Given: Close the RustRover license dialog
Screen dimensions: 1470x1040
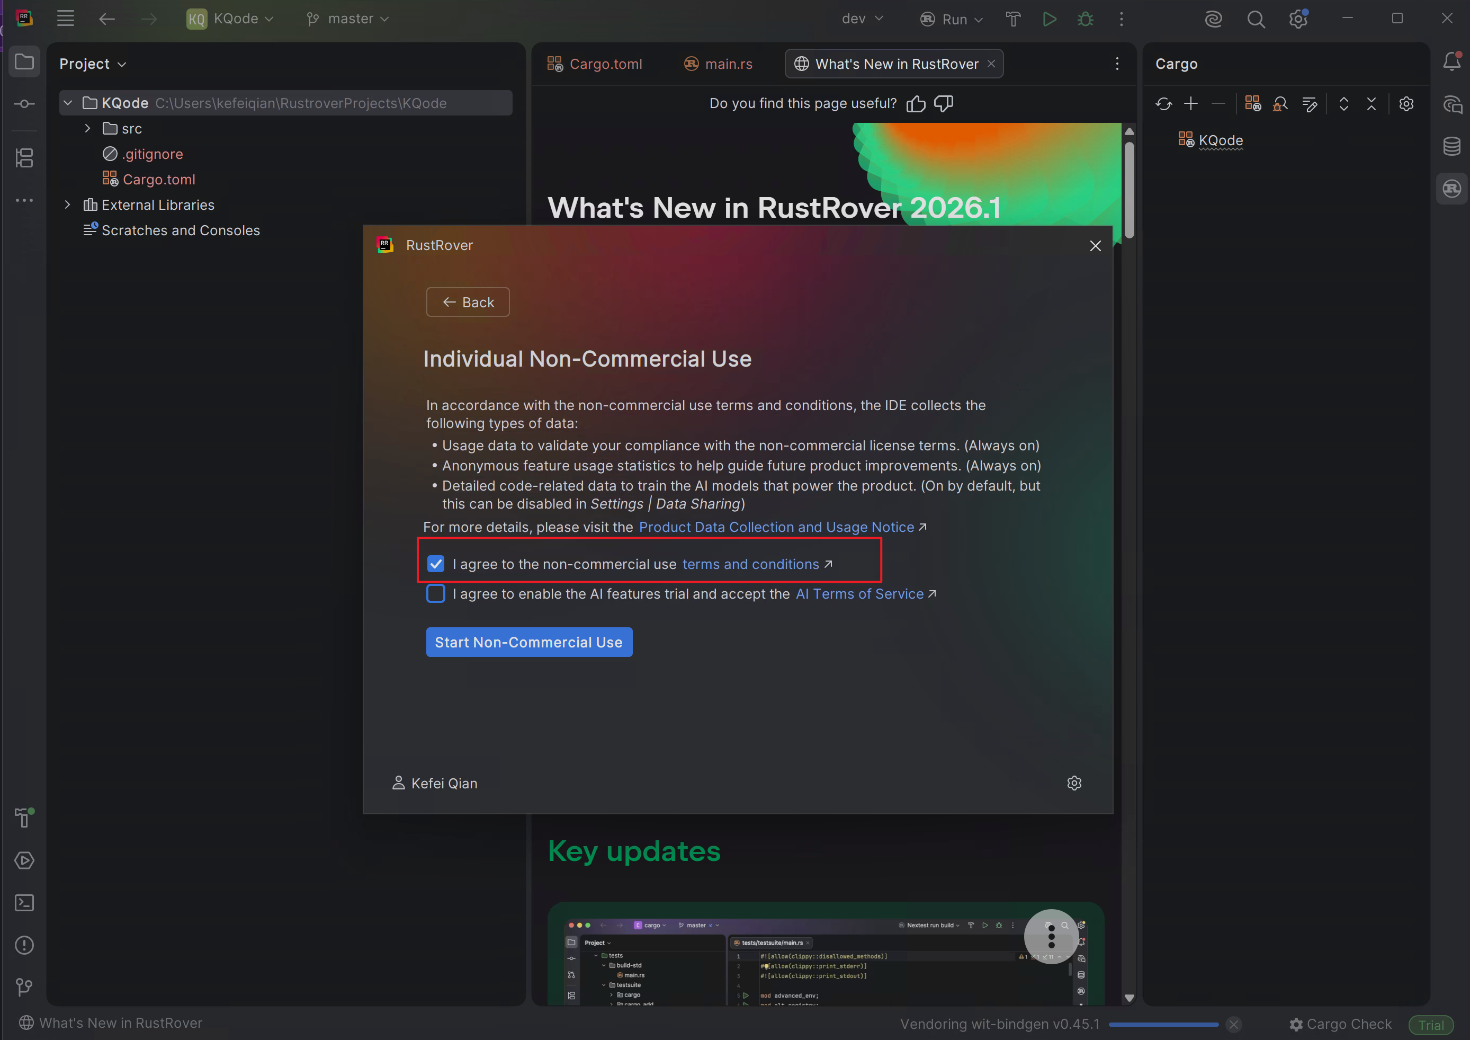Looking at the screenshot, I should [1096, 246].
